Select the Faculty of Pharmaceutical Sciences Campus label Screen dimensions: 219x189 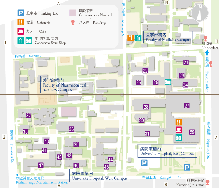(64, 84)
